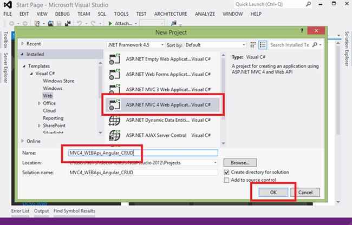Expand the Recent templates section
352x225 pixels.
click(x=22, y=44)
